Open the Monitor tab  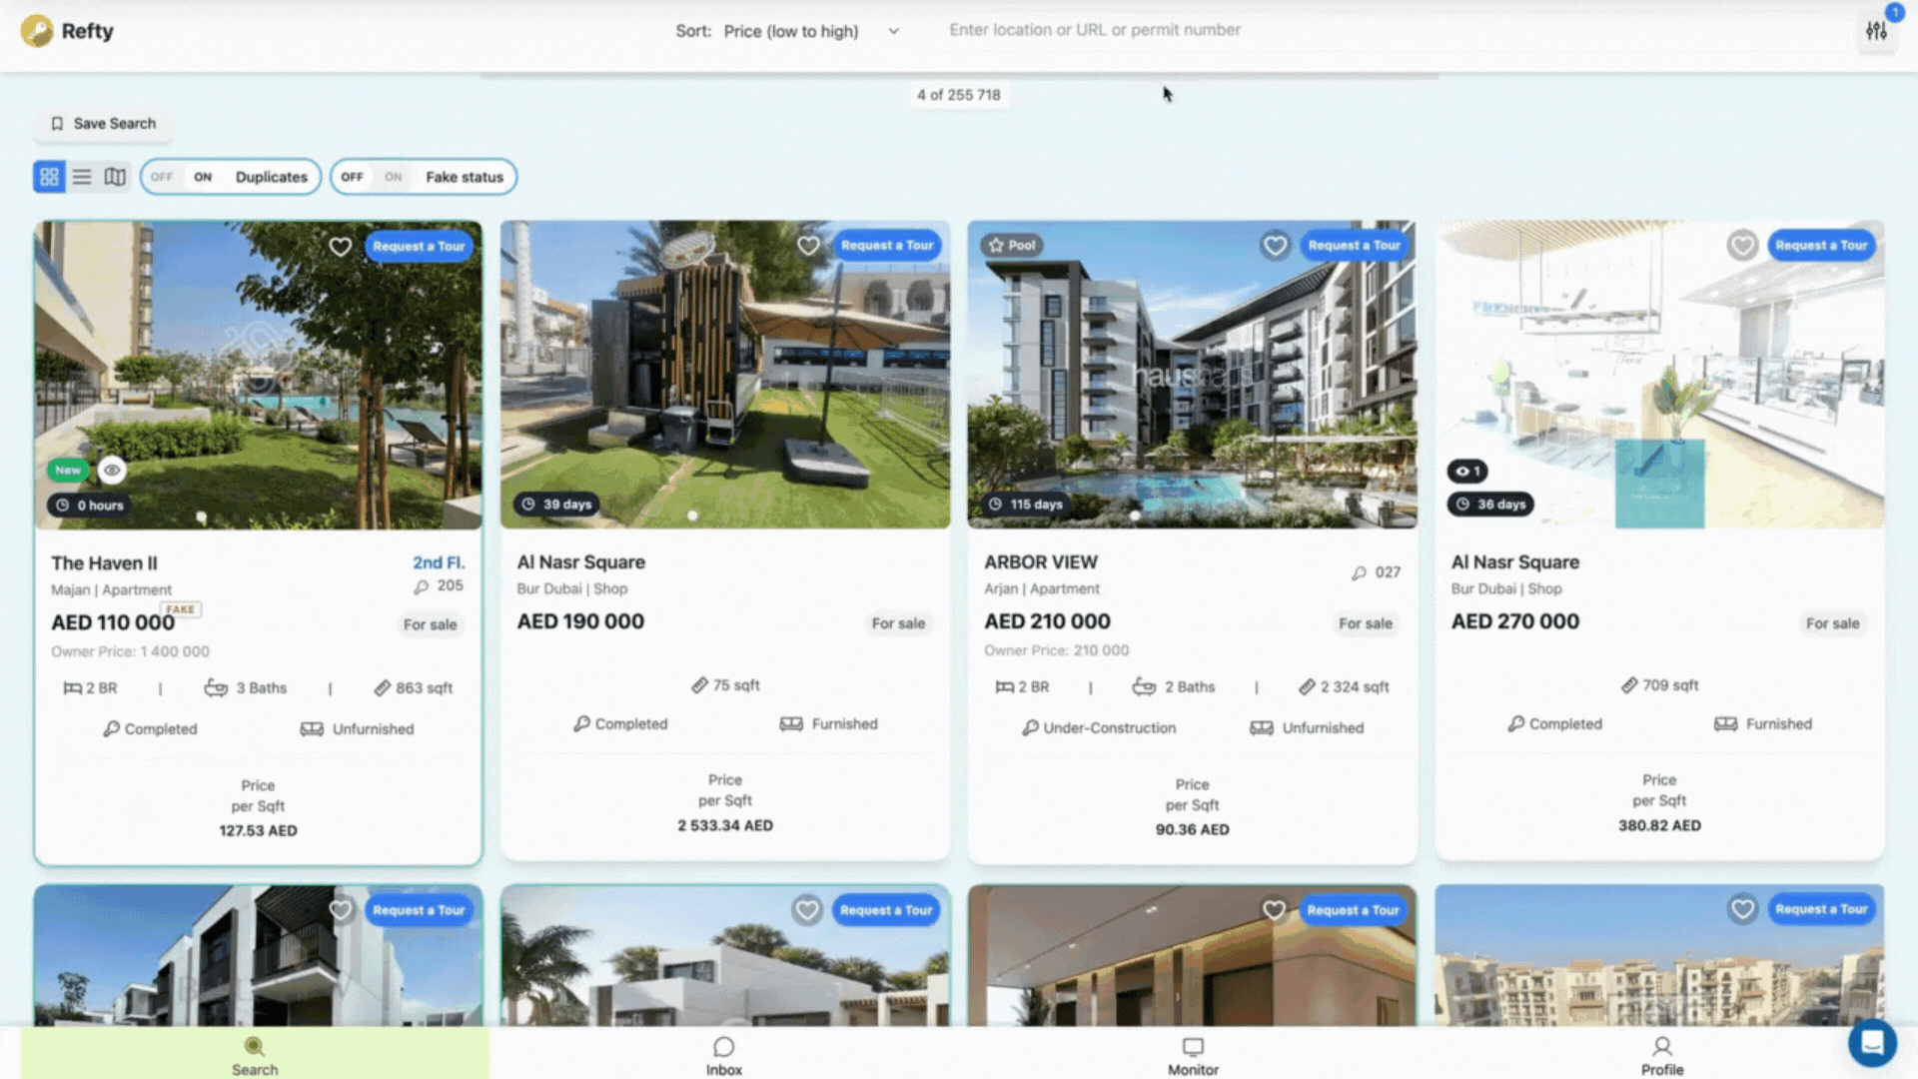coord(1193,1055)
